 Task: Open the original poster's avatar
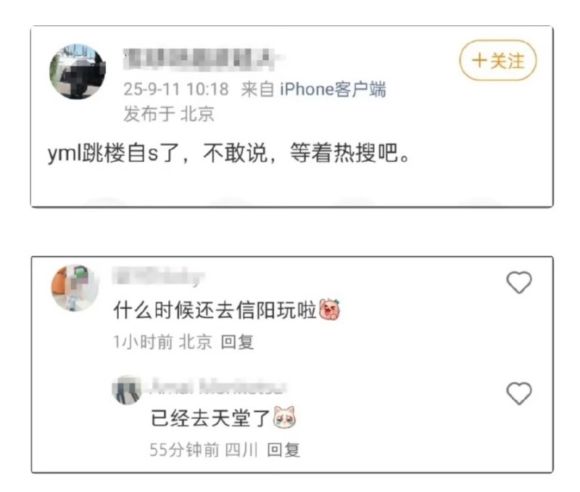point(78,71)
